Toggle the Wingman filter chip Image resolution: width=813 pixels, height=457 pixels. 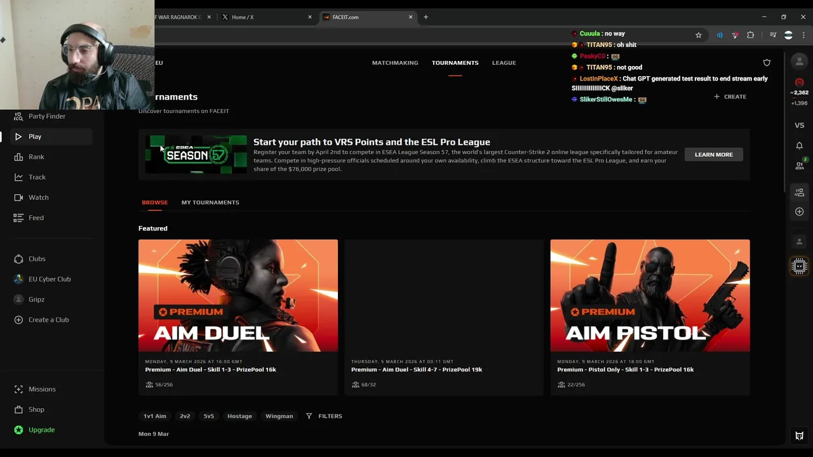click(279, 416)
